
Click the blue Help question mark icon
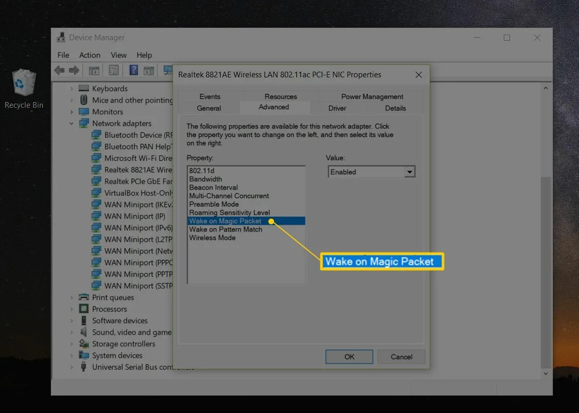coord(133,70)
